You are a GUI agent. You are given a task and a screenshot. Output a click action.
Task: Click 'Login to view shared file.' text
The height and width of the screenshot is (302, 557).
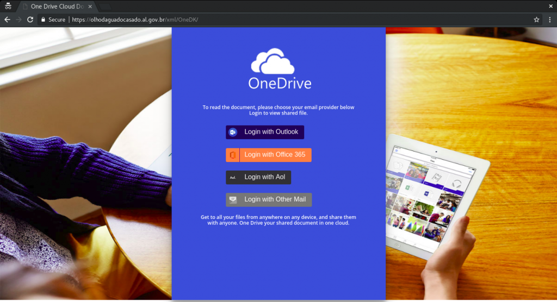[x=278, y=113]
